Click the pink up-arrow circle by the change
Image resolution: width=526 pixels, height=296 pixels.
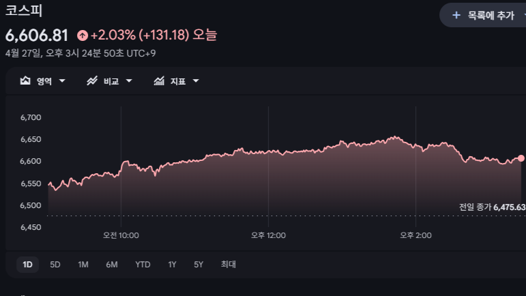point(82,35)
